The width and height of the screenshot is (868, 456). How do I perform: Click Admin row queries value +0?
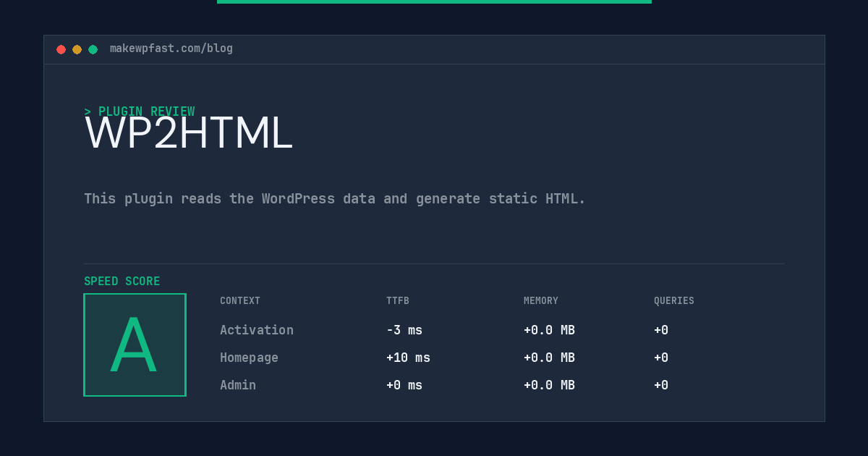point(661,385)
